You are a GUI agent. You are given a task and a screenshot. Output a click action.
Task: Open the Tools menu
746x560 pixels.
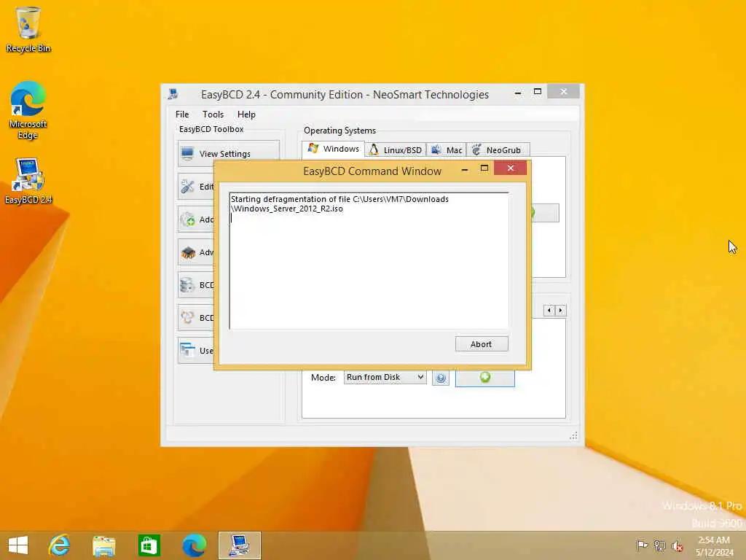click(213, 114)
